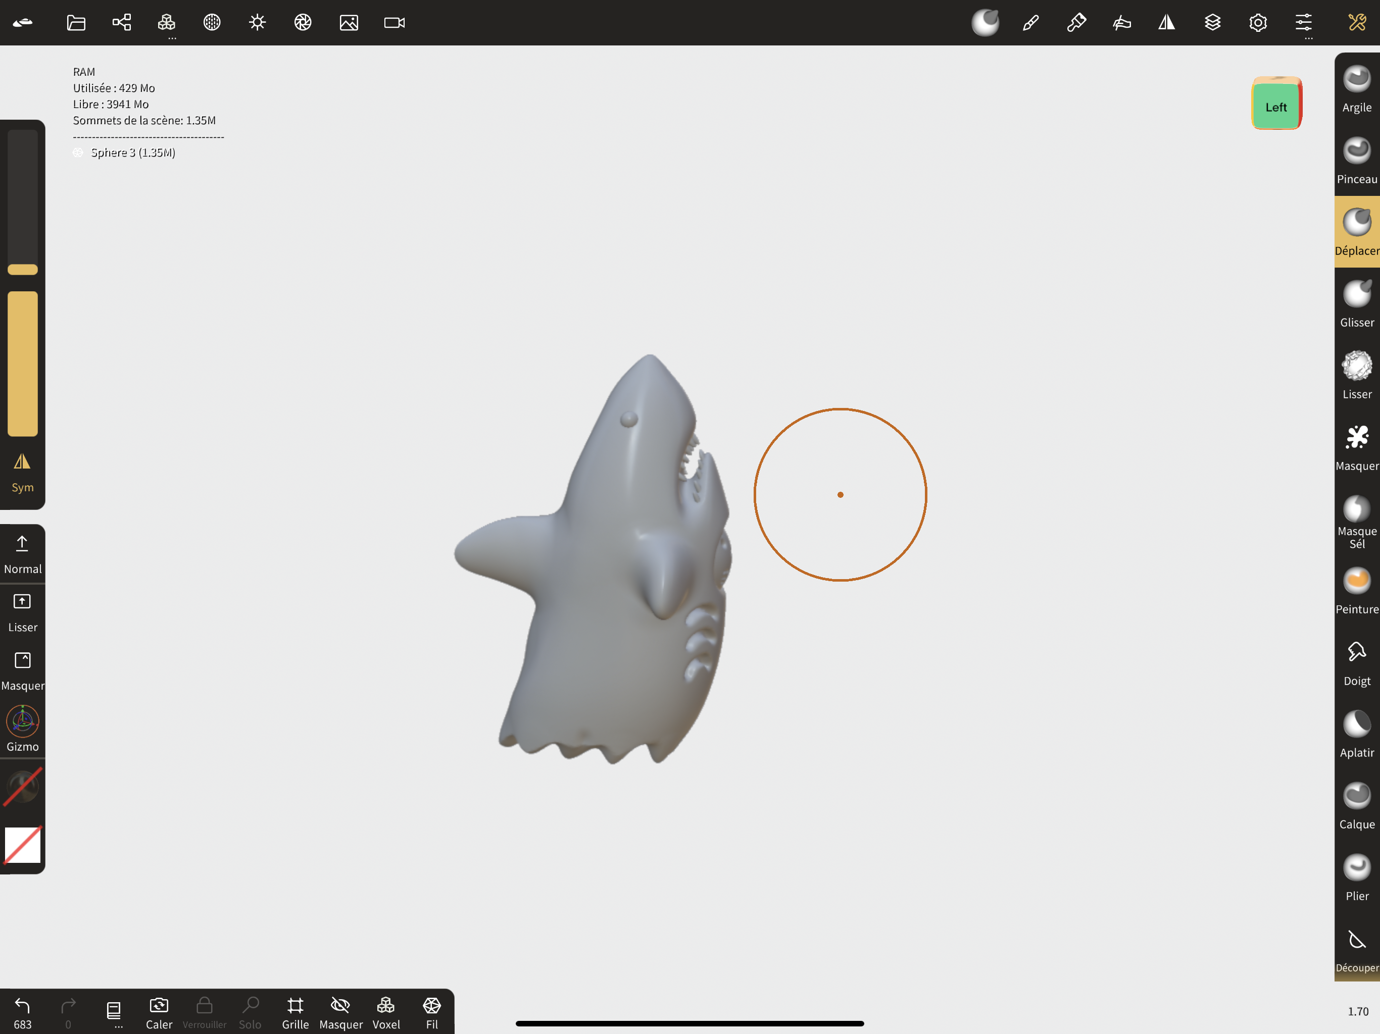The width and height of the screenshot is (1380, 1034).
Task: Click the Voxel remesh button
Action: tap(386, 1012)
